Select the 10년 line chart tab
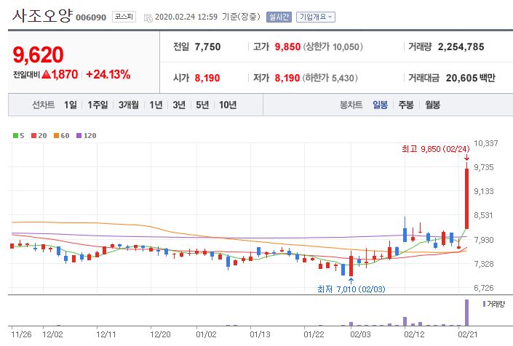513x346 pixels. 228,105
